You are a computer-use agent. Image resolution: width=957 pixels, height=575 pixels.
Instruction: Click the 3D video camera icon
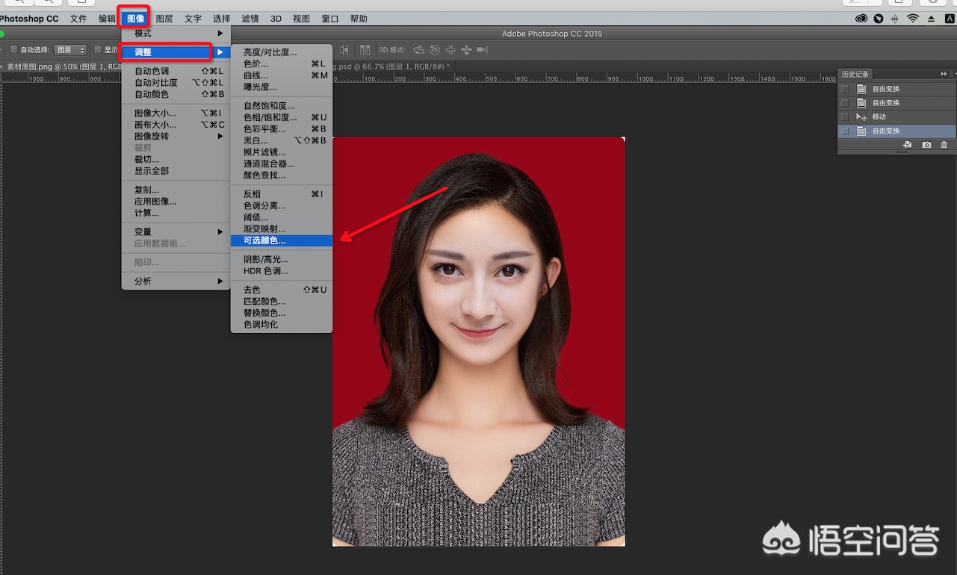point(483,50)
